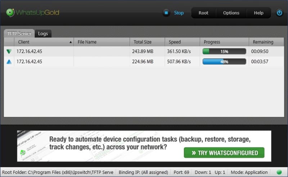Click Mode: Application in status bar
Image resolution: width=288 pixels, height=177 pixels.
tap(249, 172)
